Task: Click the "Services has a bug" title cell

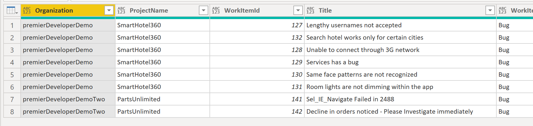Action: [x=332, y=62]
